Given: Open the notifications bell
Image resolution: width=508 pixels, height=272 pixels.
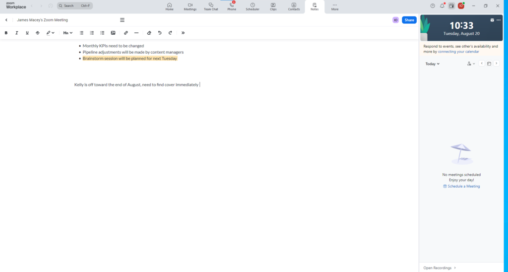Looking at the screenshot, I should pos(442,6).
